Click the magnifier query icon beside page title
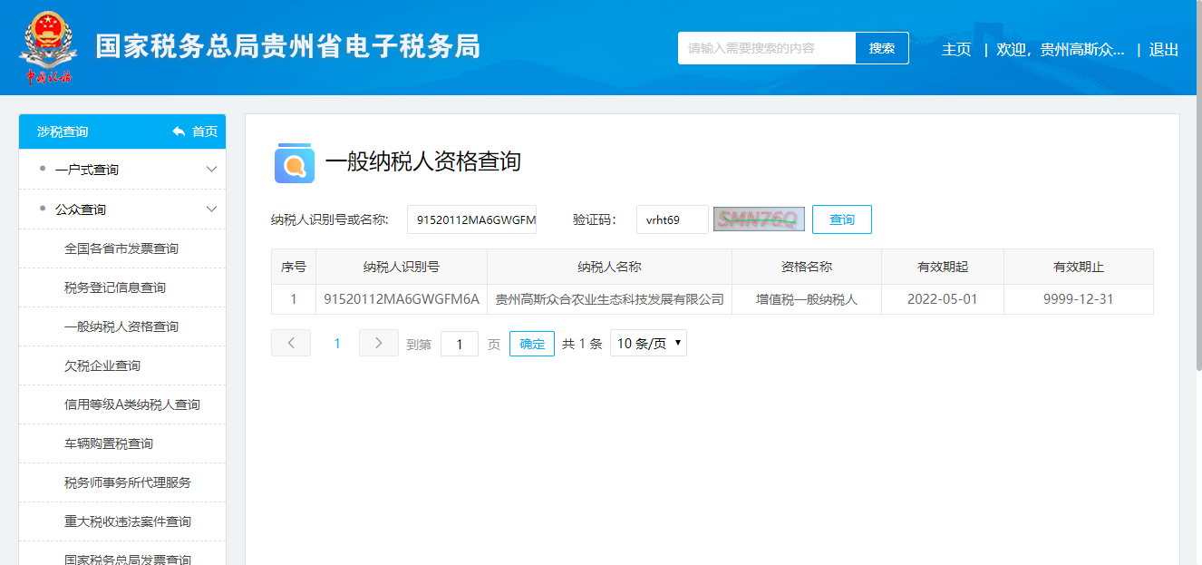1202x565 pixels. pos(294,163)
